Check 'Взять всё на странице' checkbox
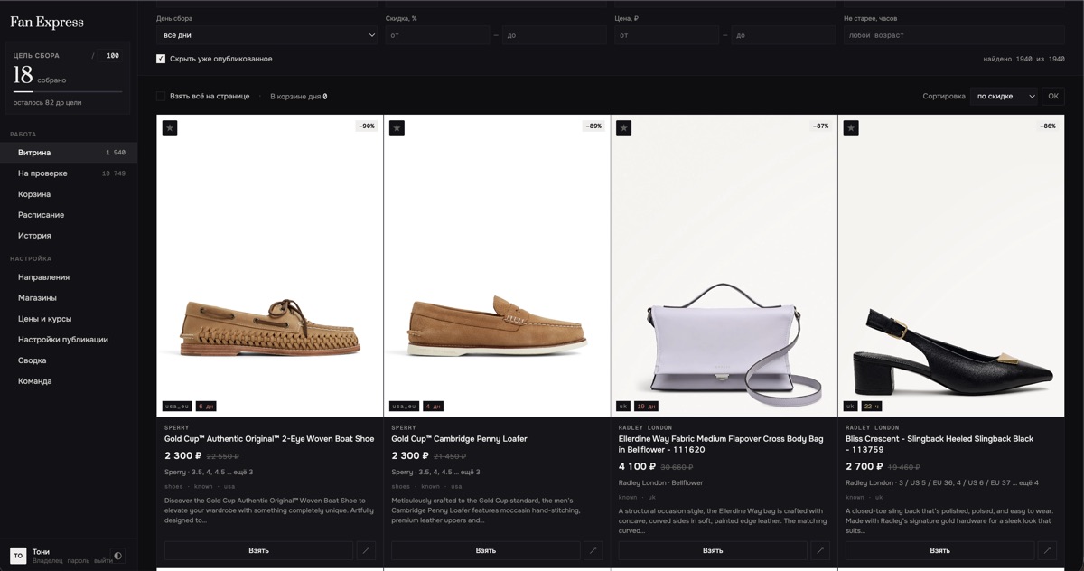Screen dimensions: 1084x571 point(161,96)
